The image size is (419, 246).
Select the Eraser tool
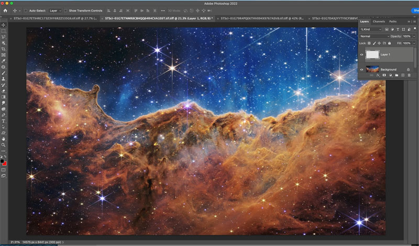click(4, 91)
